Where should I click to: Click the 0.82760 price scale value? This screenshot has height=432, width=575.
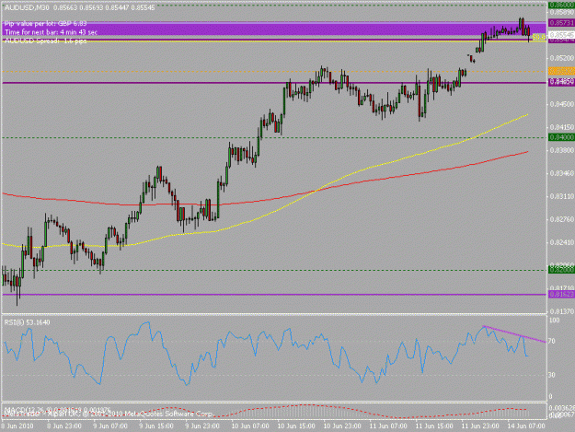click(561, 219)
